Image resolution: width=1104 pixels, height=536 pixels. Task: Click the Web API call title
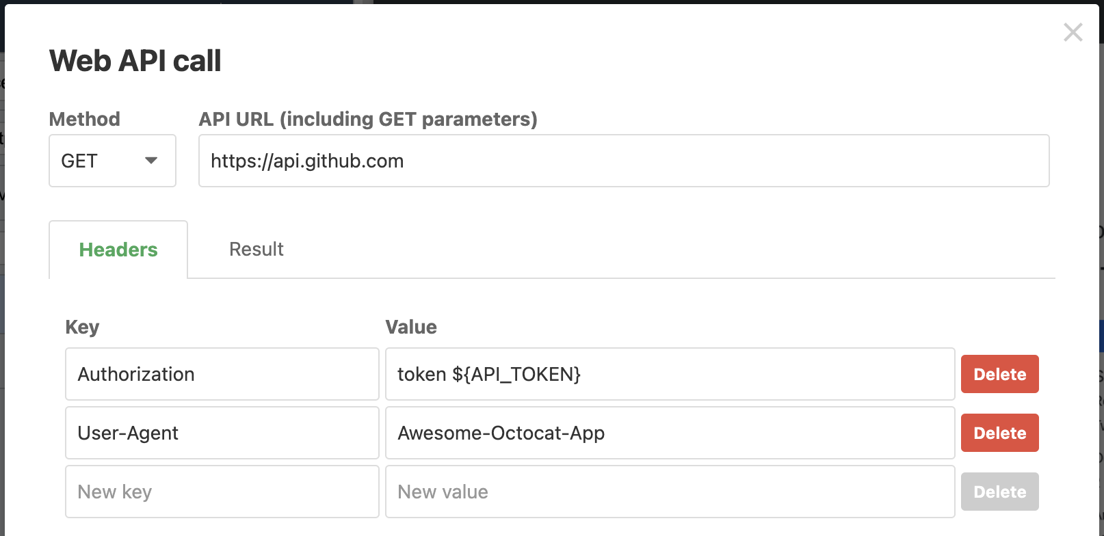(135, 61)
